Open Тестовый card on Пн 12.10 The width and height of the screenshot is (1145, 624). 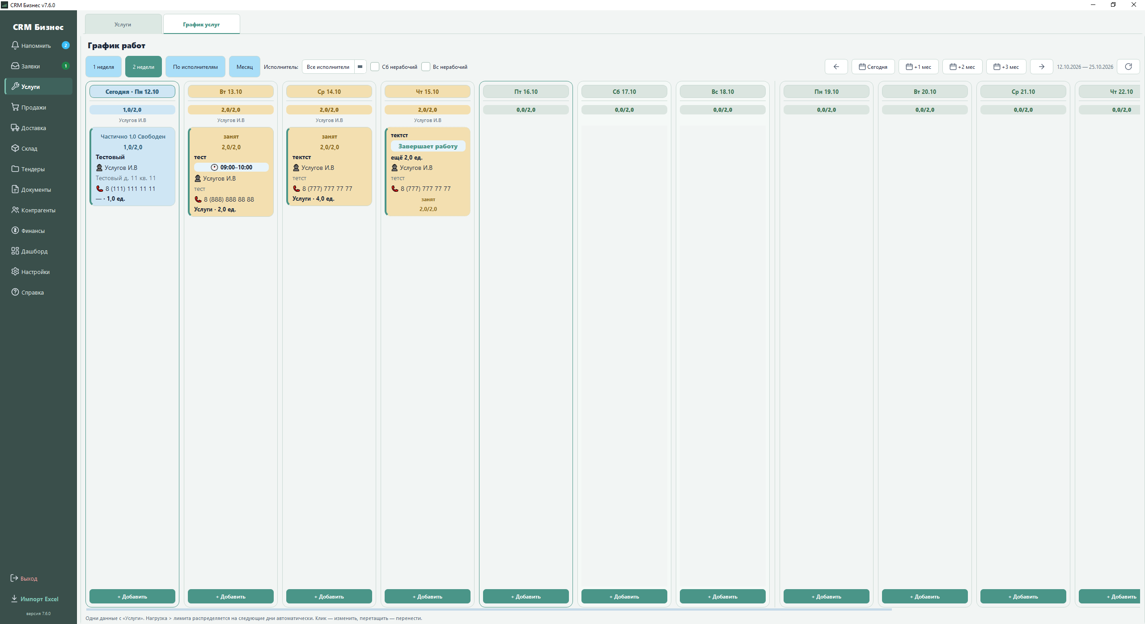pos(132,166)
